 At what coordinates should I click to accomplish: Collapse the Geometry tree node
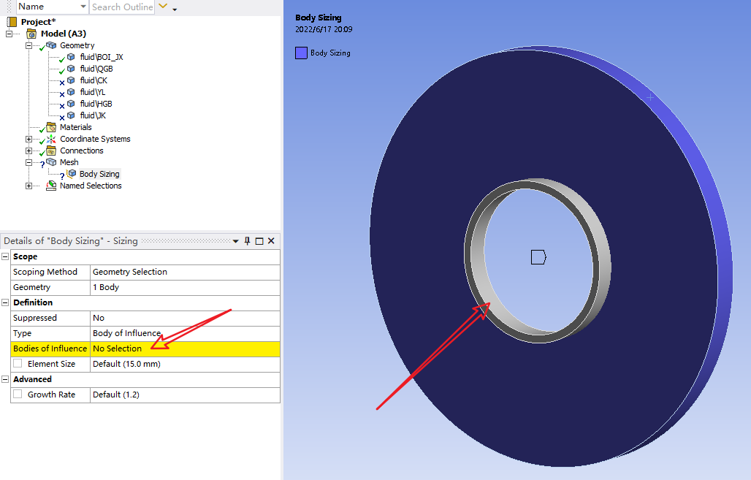click(29, 45)
